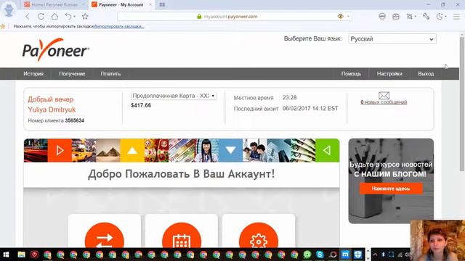The image size is (465, 261).
Task: Open the browser hamburger menu
Action: click(456, 17)
